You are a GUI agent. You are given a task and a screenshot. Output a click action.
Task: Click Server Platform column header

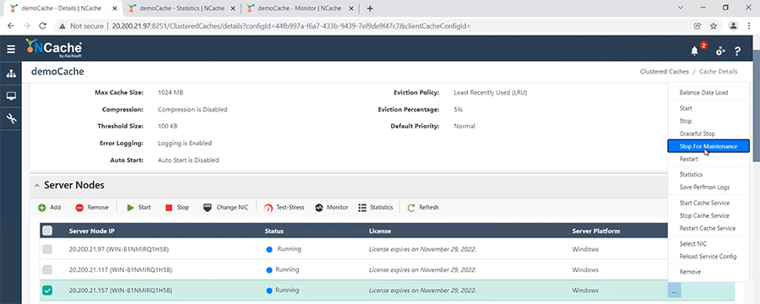coord(595,231)
